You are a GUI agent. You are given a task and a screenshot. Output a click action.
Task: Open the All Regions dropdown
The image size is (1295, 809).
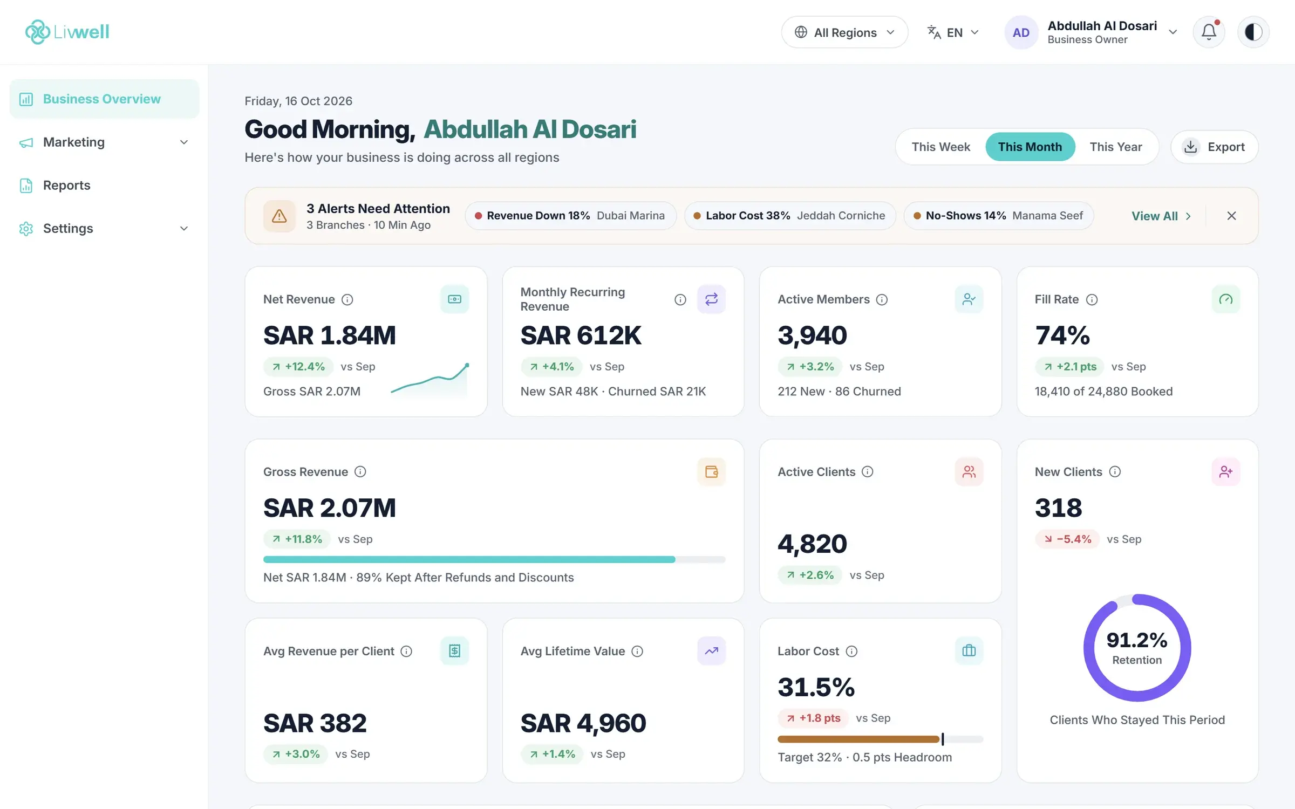844,32
